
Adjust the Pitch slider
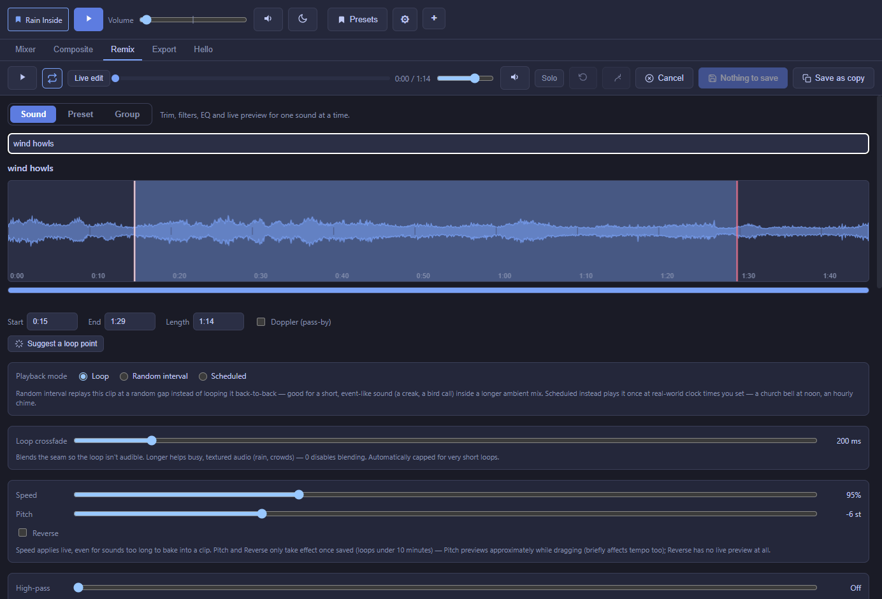[445, 514]
